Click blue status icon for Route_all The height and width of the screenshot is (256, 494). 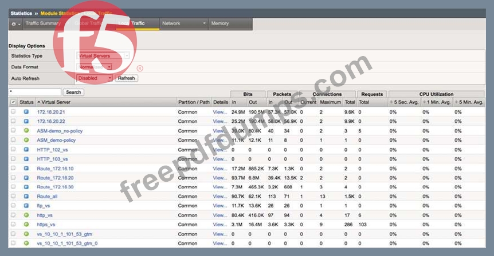pyautogui.click(x=26, y=197)
